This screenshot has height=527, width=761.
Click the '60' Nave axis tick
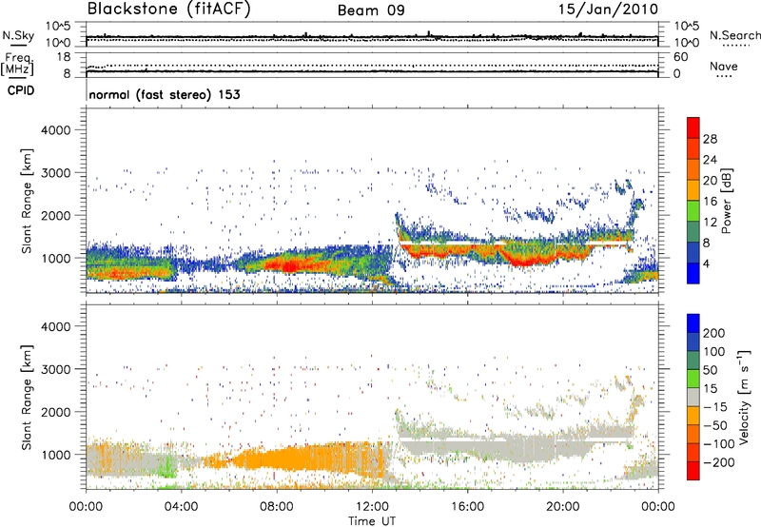(x=680, y=57)
